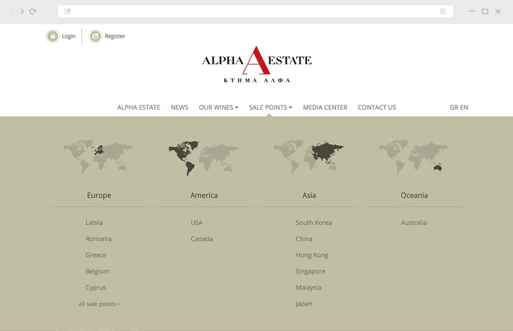This screenshot has width=513, height=331.
Task: Click the Register pencil icon
Action: tap(95, 36)
